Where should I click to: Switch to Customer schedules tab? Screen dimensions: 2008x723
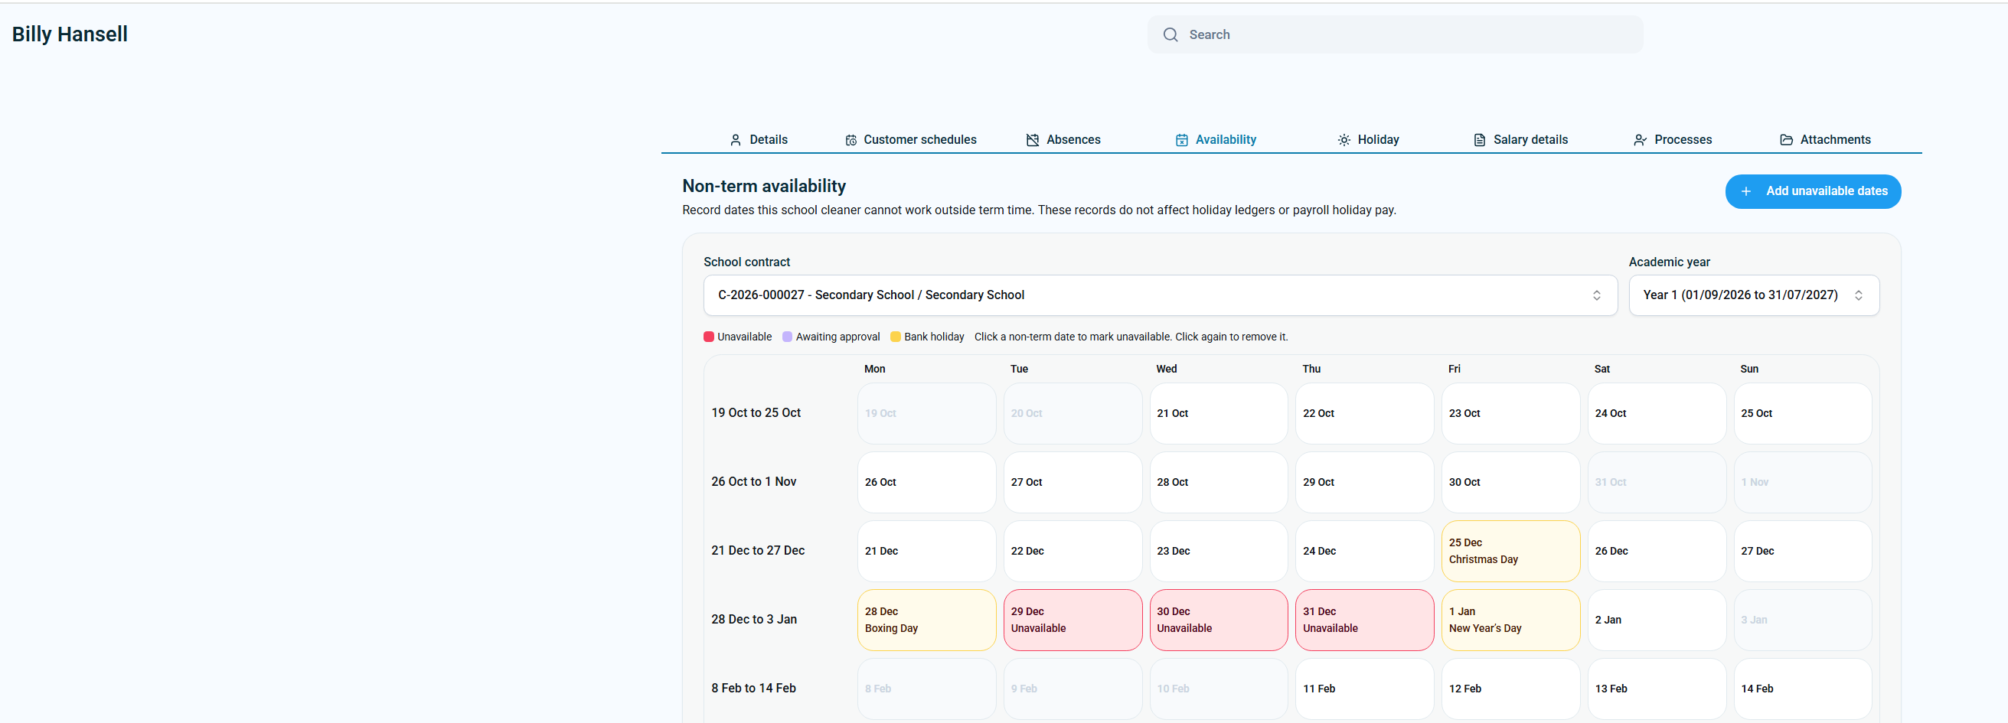pyautogui.click(x=910, y=140)
